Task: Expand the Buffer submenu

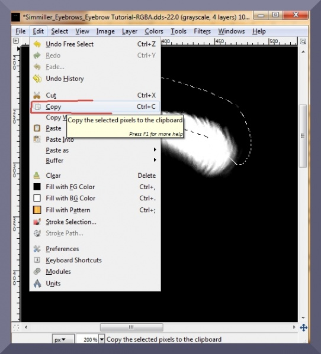Action: coord(95,161)
